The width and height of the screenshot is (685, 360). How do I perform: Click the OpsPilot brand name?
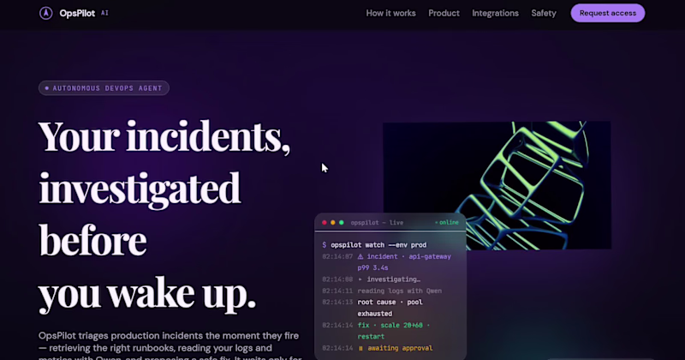tap(77, 13)
